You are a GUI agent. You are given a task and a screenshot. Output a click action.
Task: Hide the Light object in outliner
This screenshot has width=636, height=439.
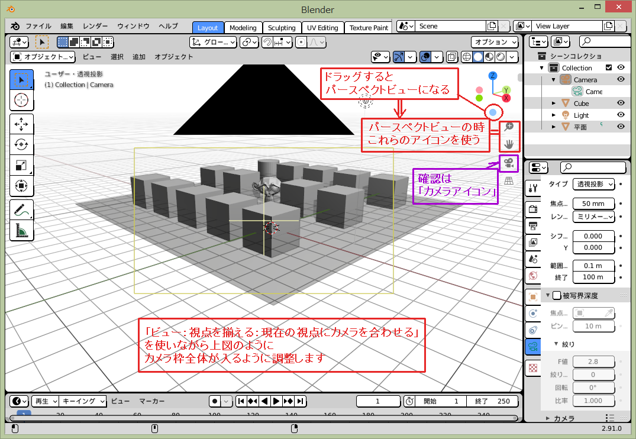coord(621,115)
